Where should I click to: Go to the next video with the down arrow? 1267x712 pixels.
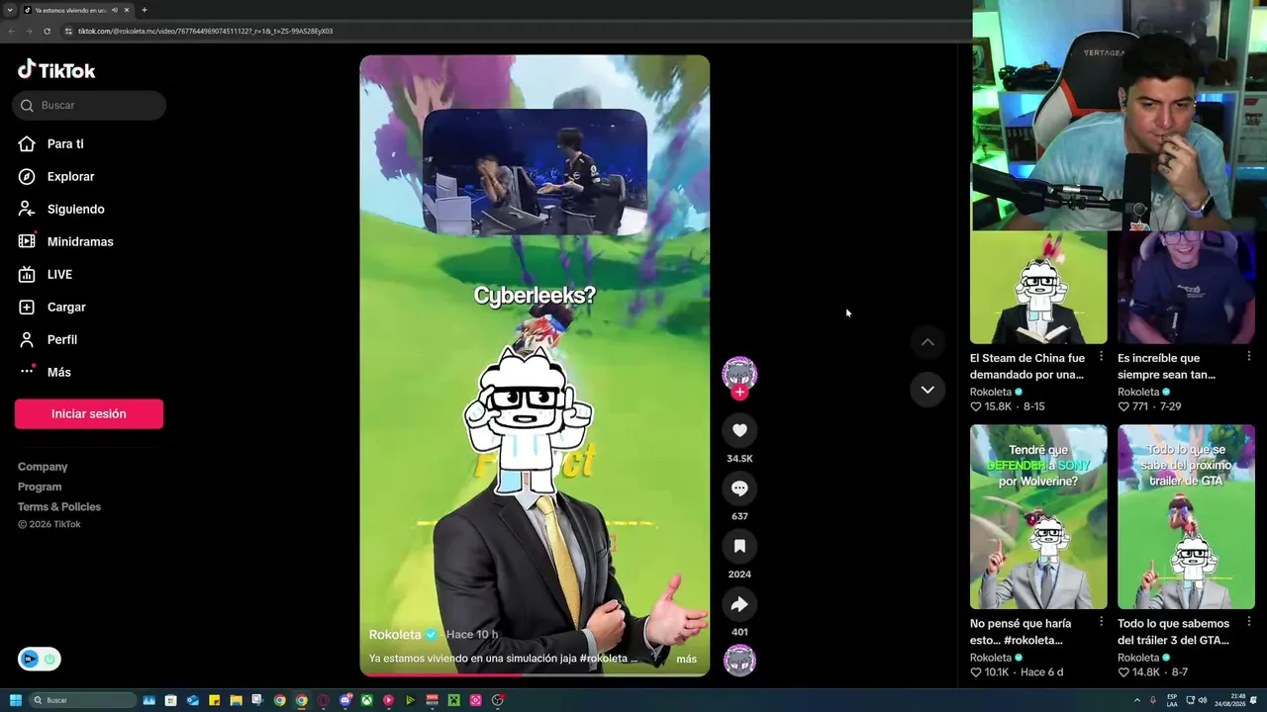coord(927,390)
